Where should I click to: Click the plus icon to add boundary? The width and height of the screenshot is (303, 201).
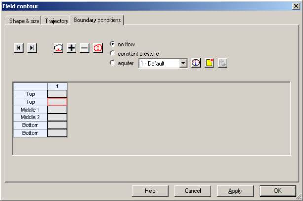click(x=72, y=48)
